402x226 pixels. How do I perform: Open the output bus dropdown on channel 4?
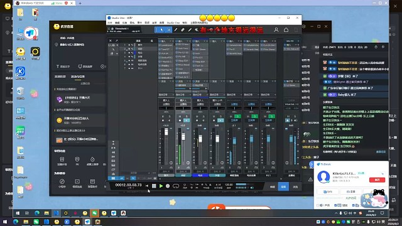point(217,104)
